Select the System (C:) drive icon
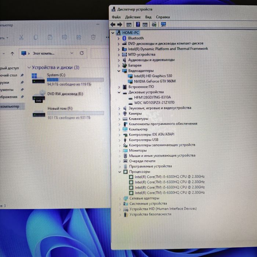 tap(38, 78)
